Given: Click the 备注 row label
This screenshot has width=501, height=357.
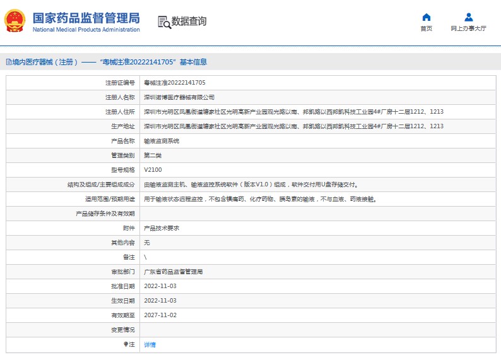Looking at the screenshot, I should (129, 257).
